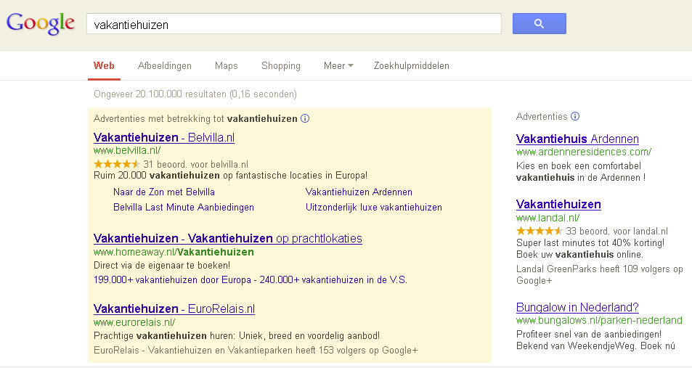Screen dimensions: 692x368
Task: Open 'Vakantiehuizen - EuroRelais.nl' ad title
Action: coord(174,308)
